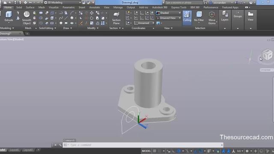The width and height of the screenshot is (274, 154).
Task: Choose the Array tool in Modify panel
Action: pyautogui.click(x=103, y=23)
